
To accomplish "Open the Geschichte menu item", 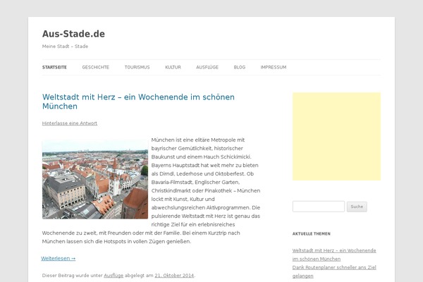I will click(95, 67).
